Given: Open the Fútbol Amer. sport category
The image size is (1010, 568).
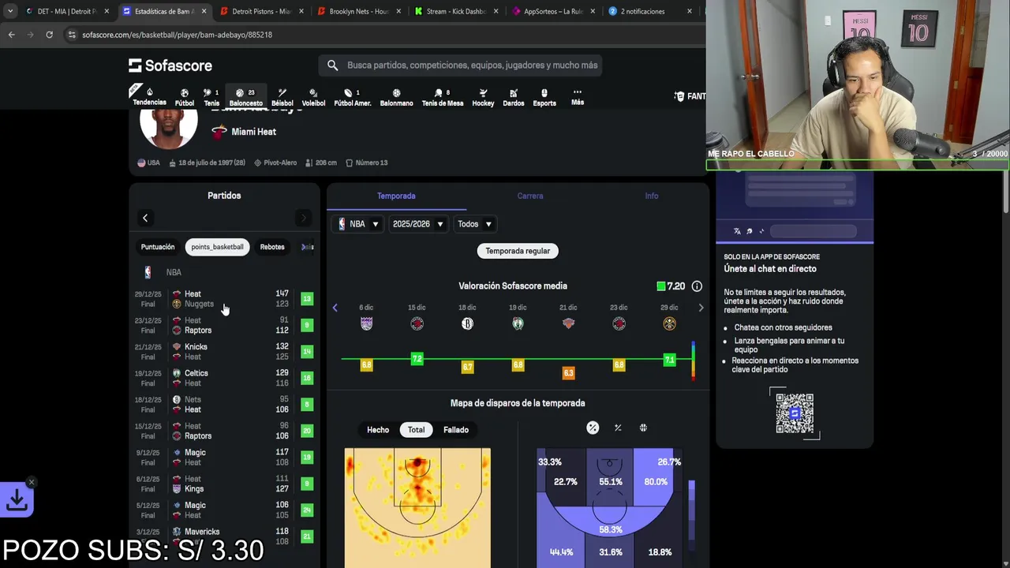Looking at the screenshot, I should [353, 97].
